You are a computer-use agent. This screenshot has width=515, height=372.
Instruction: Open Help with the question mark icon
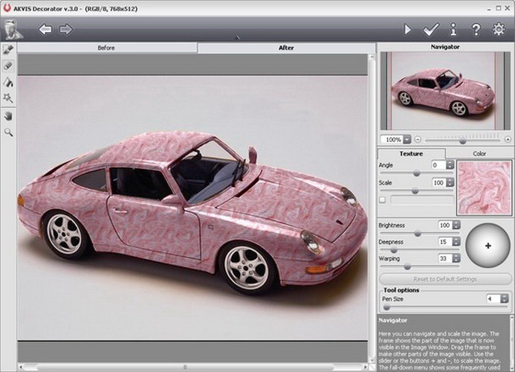coord(476,30)
